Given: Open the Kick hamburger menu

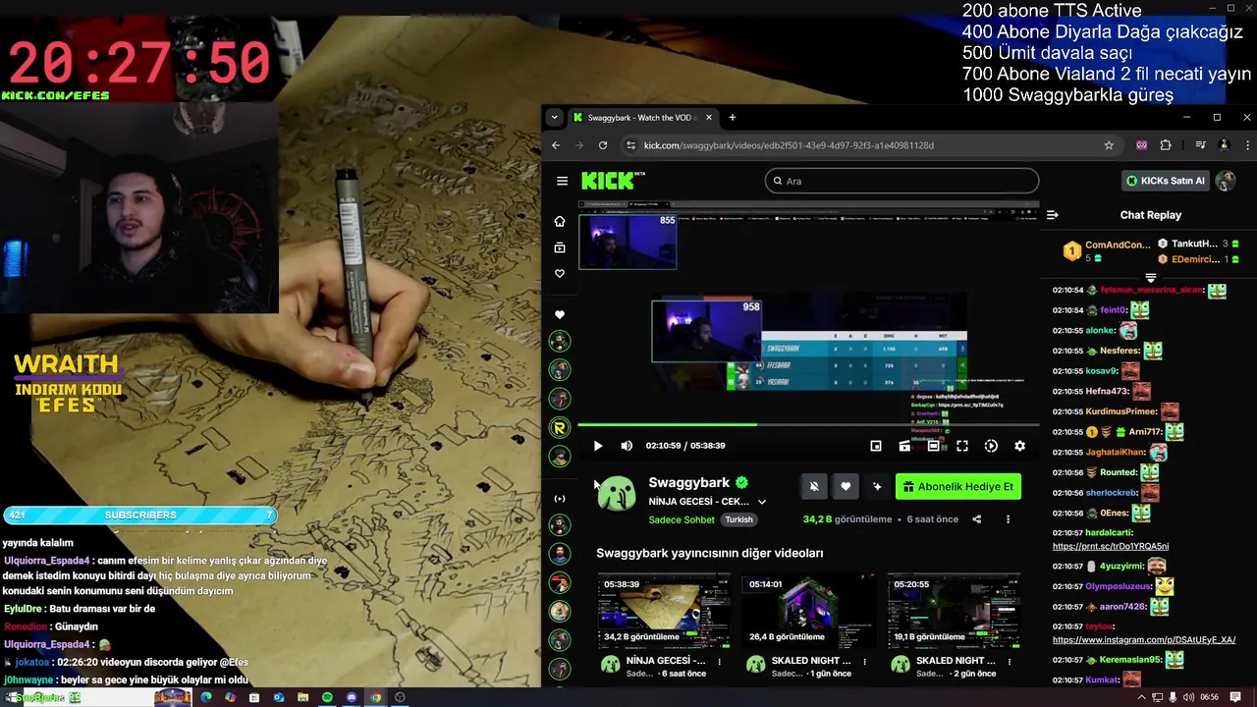Looking at the screenshot, I should (x=562, y=181).
